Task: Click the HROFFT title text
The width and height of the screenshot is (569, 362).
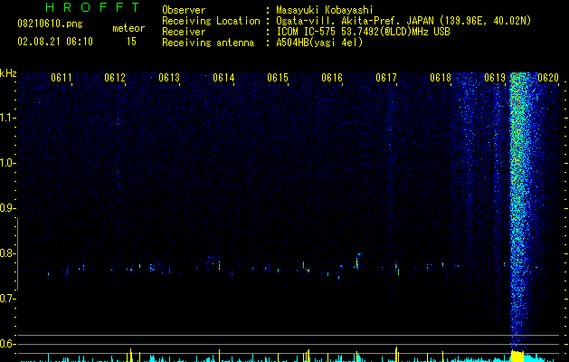Action: point(92,7)
